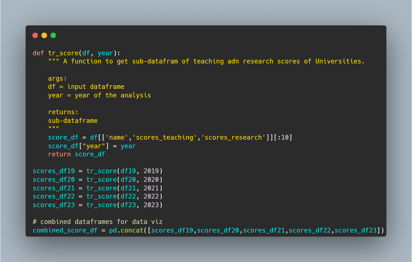This screenshot has height=262, width=412.
Task: Click scores_df20 on its assignment line
Action: pos(54,180)
